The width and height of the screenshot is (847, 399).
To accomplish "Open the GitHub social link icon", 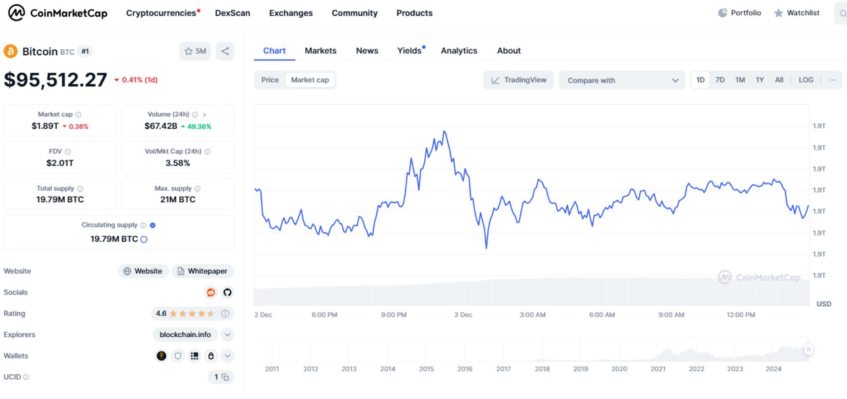I will click(227, 292).
